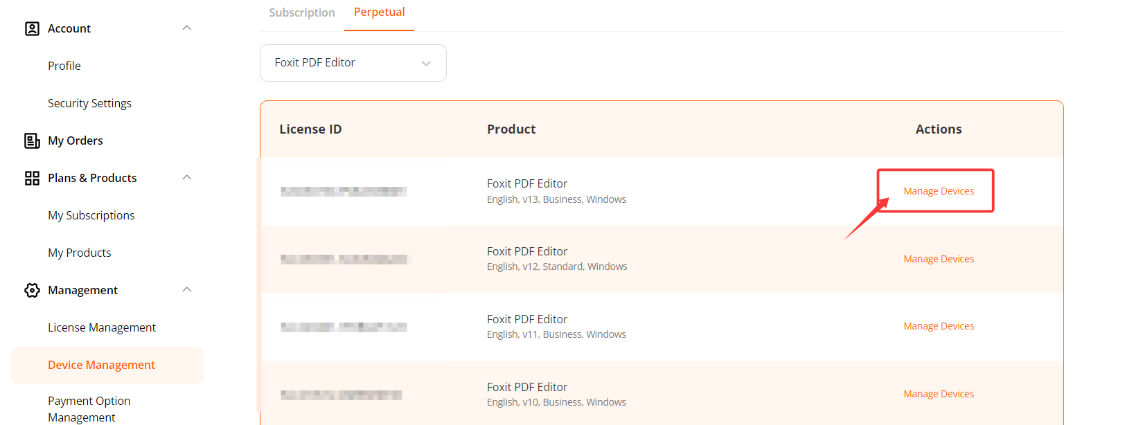This screenshot has height=425, width=1125.
Task: Open Profile in the sidebar
Action: point(64,66)
